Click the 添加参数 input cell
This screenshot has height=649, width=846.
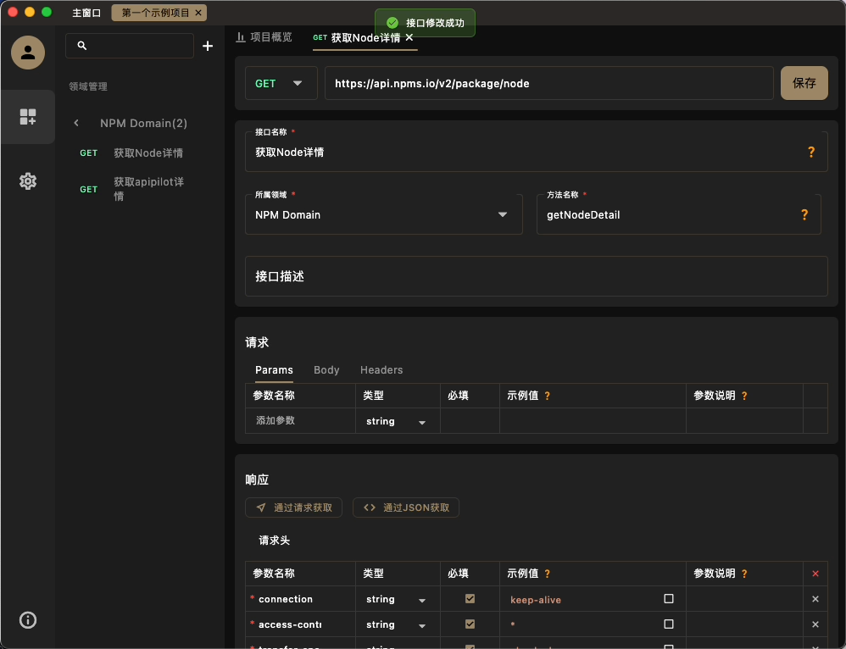(300, 421)
